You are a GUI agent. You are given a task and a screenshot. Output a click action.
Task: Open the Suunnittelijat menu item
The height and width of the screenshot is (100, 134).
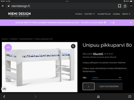pos(104,14)
